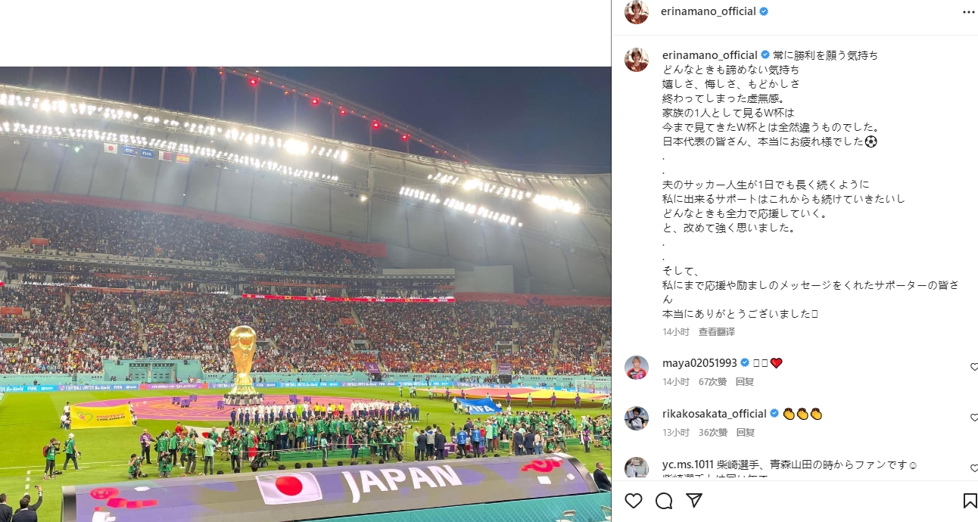View 67次赞 likes on maya02051993 comment
This screenshot has width=978, height=522.
(x=712, y=382)
